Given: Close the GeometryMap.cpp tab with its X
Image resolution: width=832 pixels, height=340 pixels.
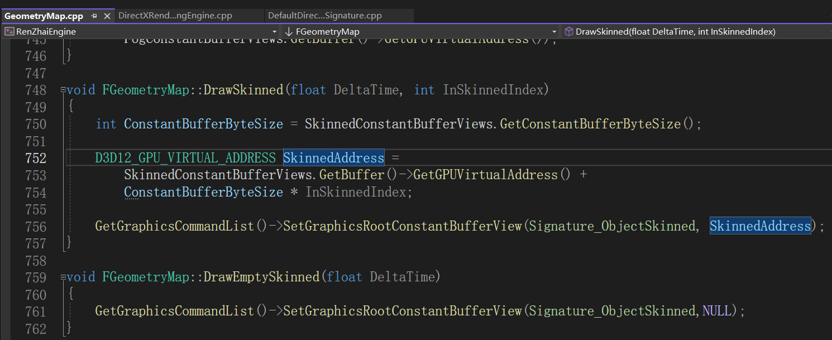Looking at the screenshot, I should click(x=107, y=16).
